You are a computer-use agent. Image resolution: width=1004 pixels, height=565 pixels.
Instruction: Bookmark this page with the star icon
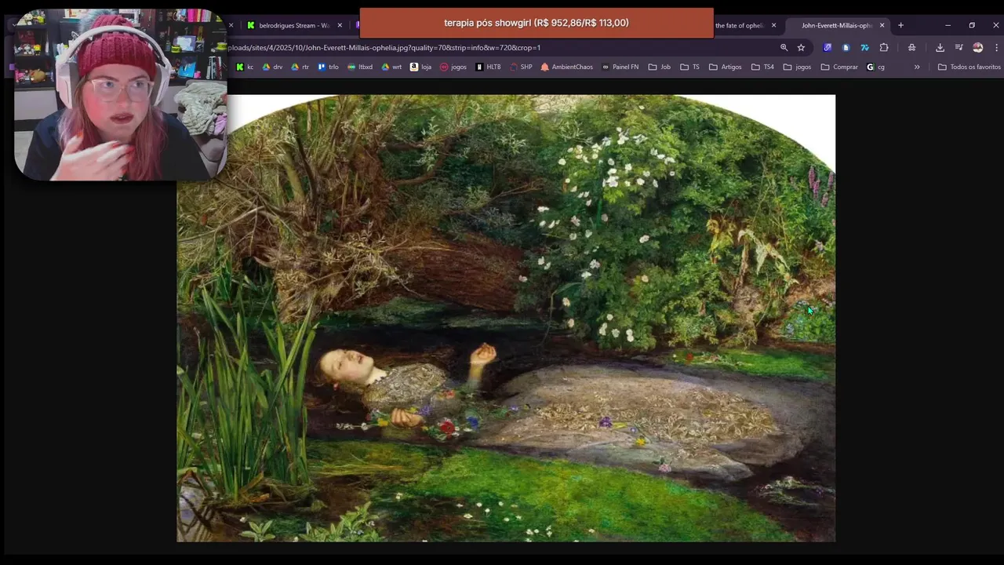801,48
